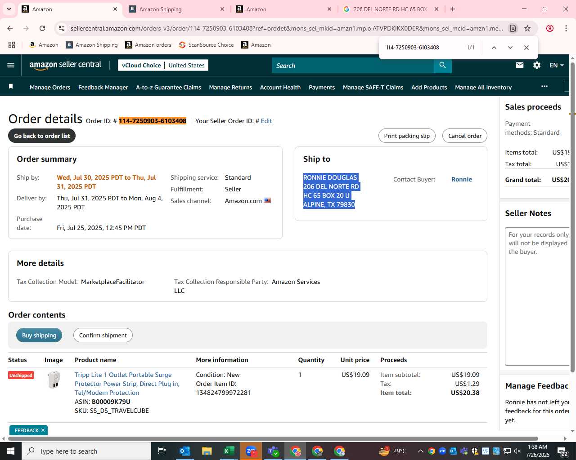Show hidden tray icons chevron
This screenshot has width=576, height=460.
click(x=420, y=451)
